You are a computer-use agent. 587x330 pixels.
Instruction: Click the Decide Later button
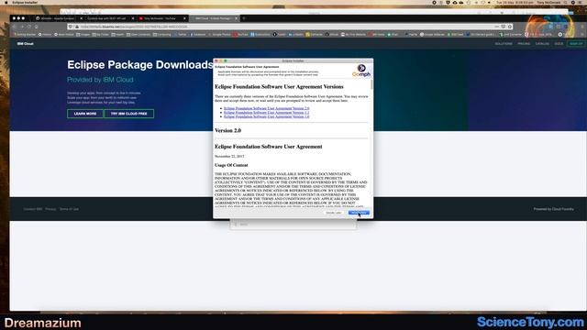pyautogui.click(x=334, y=213)
